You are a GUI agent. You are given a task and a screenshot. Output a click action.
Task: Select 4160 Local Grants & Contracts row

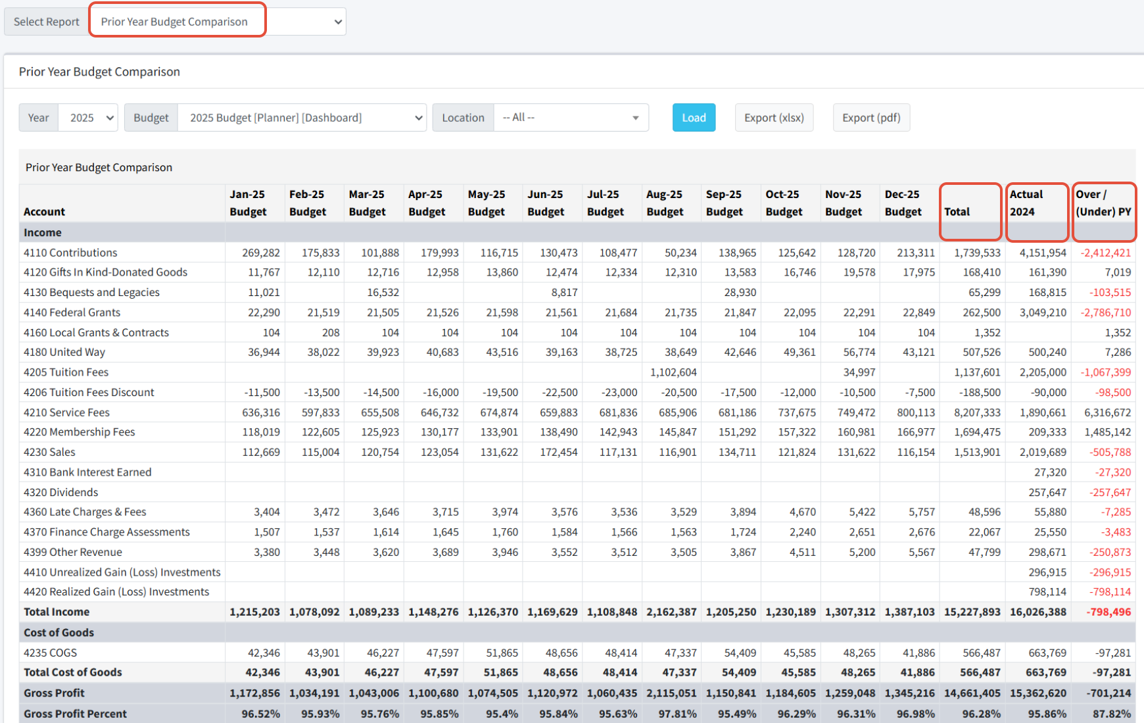[x=577, y=332]
